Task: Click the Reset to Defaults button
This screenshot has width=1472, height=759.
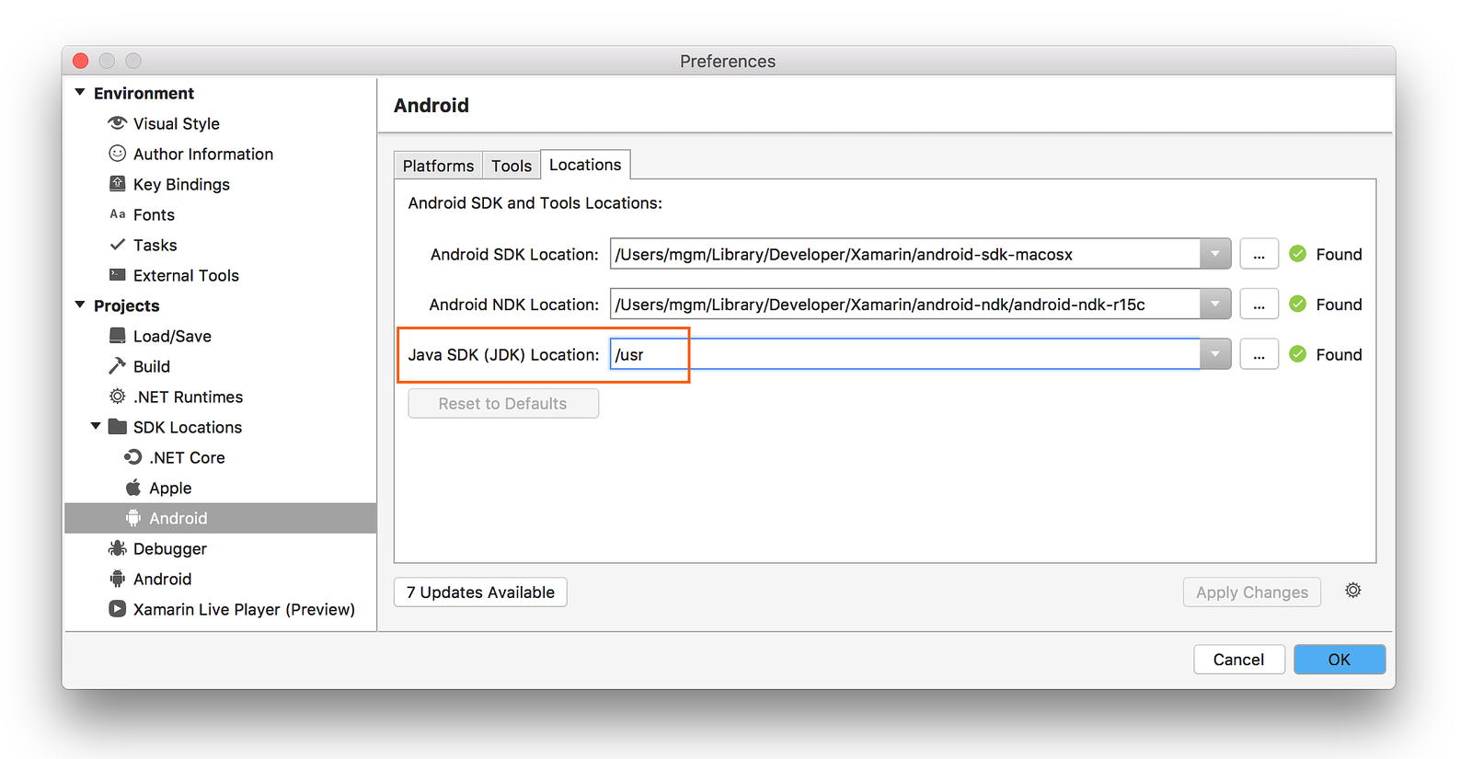Action: coord(503,403)
